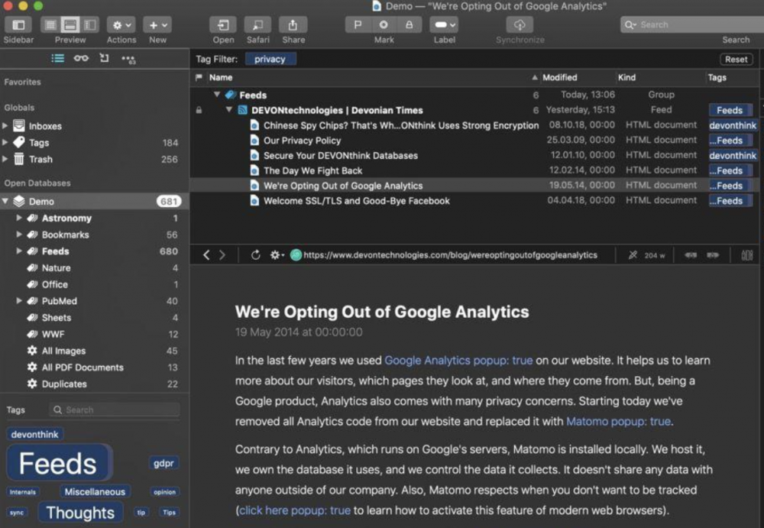Open the Duplicates smart group
This screenshot has width=764, height=528.
[94, 384]
